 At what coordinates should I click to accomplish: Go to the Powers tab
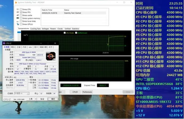(53, 29)
